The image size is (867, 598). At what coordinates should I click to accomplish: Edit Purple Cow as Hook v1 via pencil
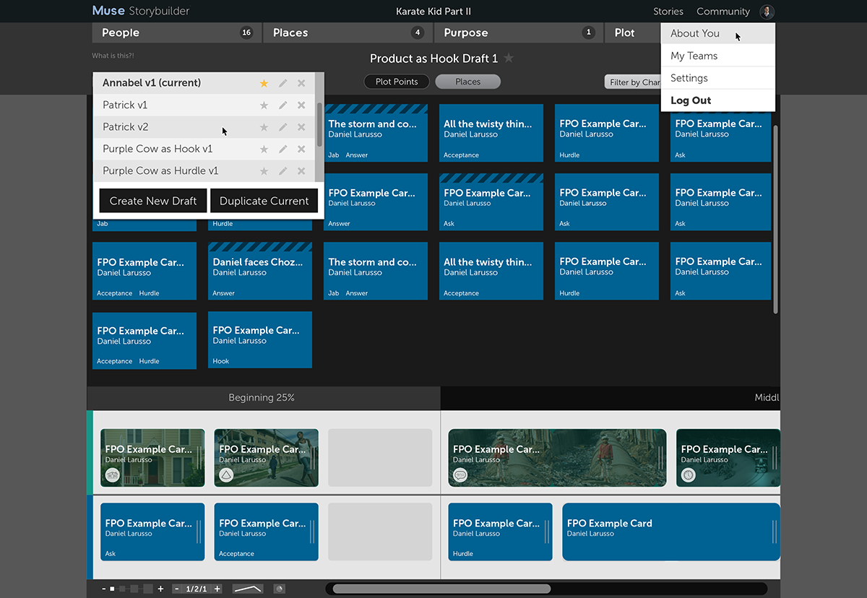(282, 149)
